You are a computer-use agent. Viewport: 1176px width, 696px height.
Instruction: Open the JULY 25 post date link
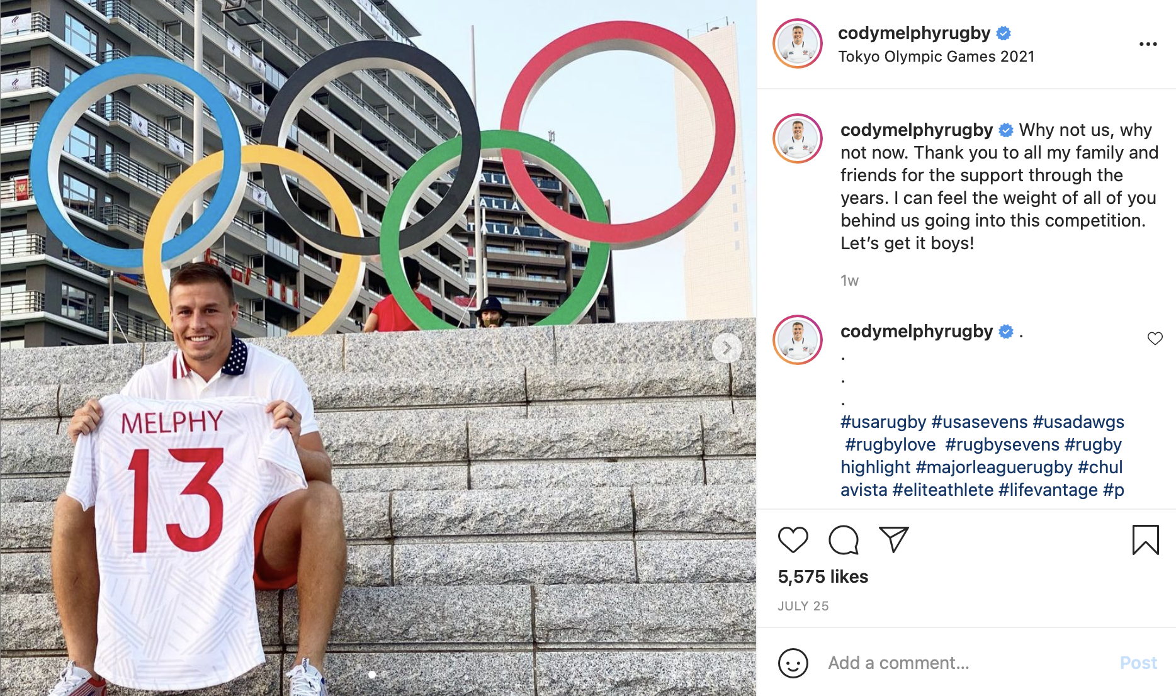tap(803, 606)
